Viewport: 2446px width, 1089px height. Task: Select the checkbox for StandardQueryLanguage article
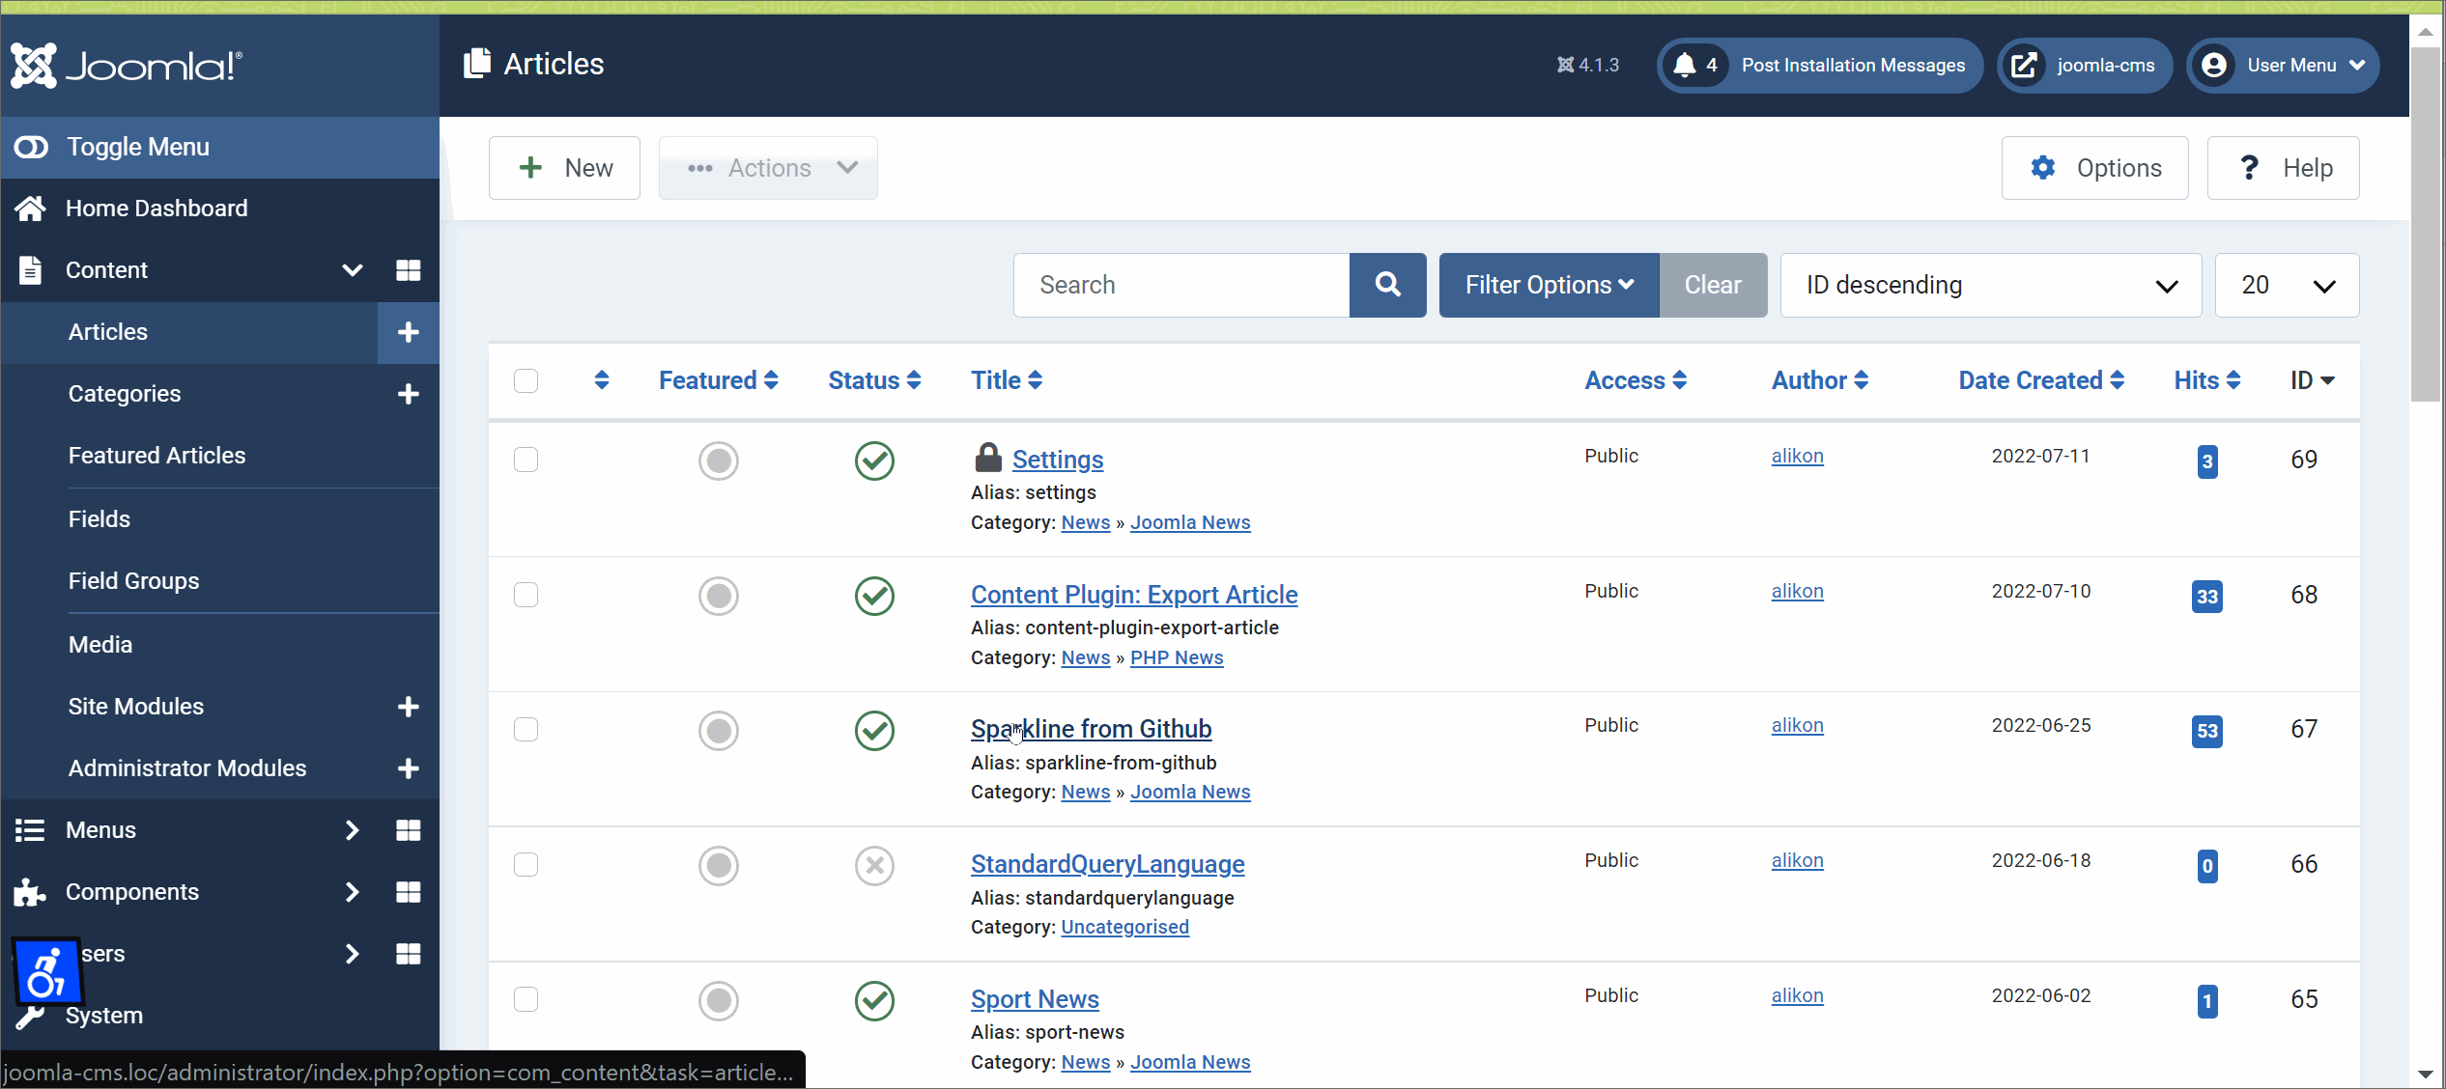[x=526, y=865]
